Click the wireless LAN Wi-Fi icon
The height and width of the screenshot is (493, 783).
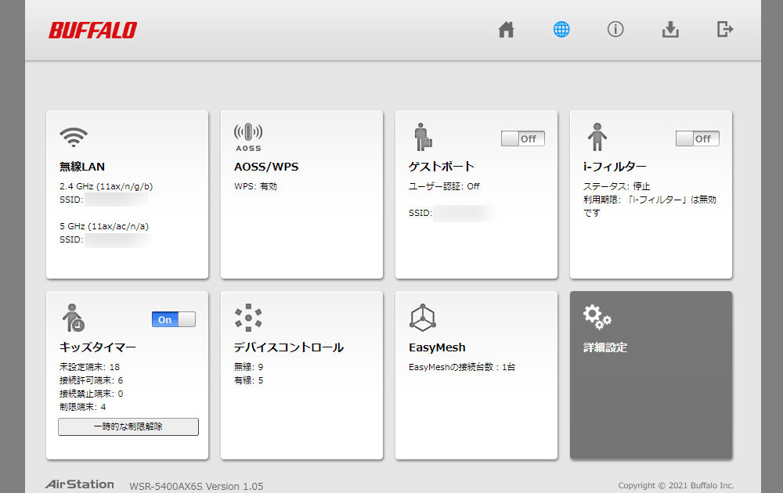click(74, 137)
